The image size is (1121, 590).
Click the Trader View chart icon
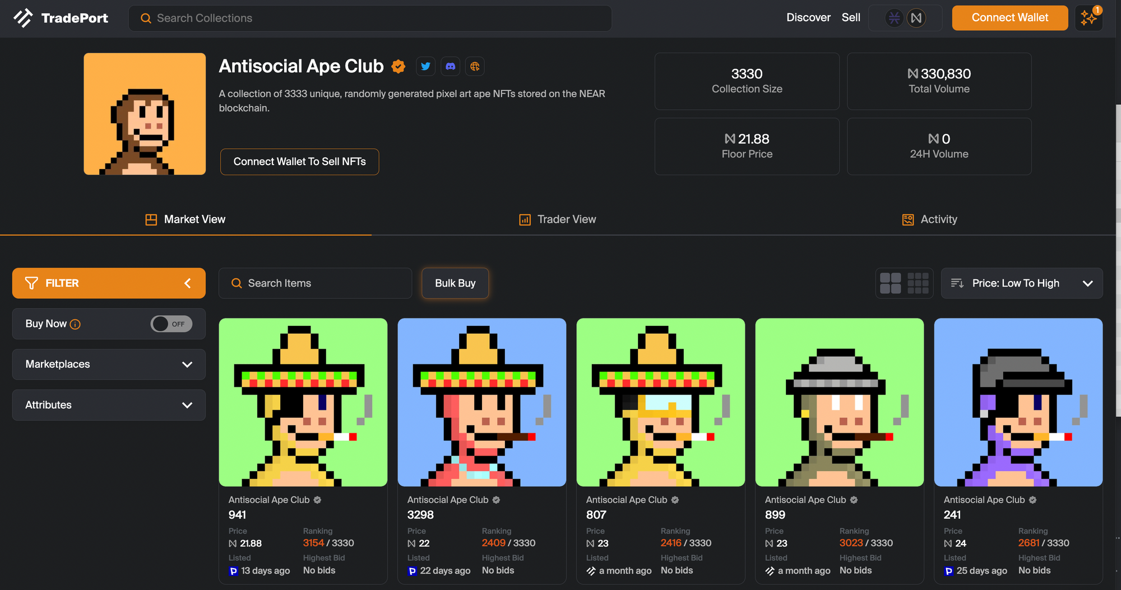tap(525, 219)
